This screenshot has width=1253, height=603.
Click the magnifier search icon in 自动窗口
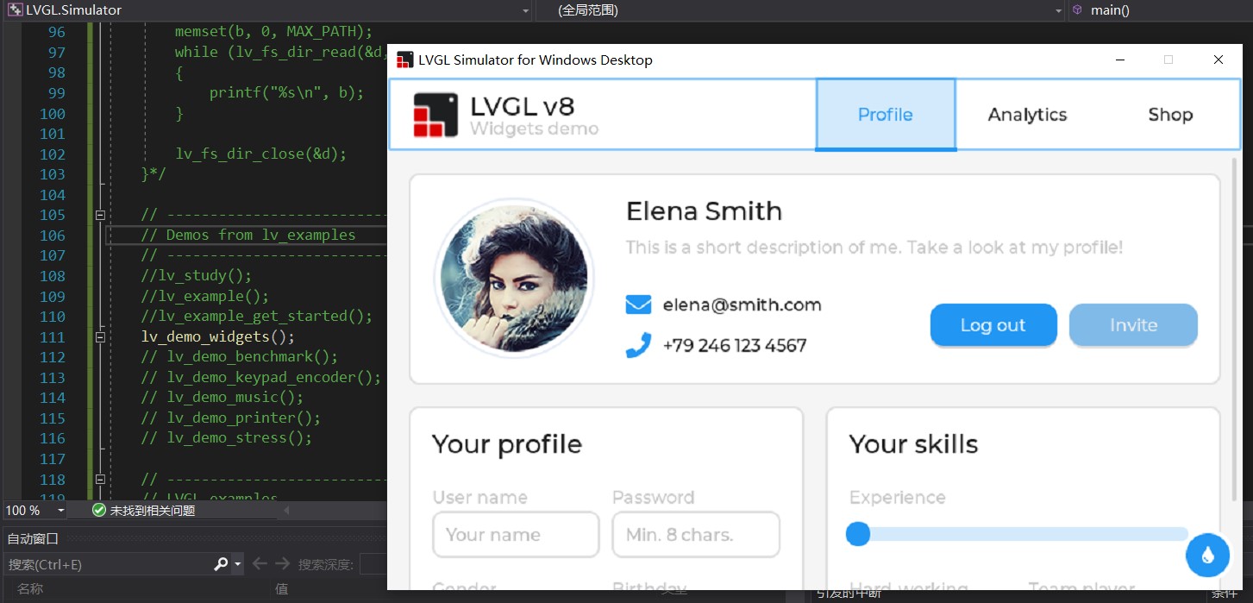coord(221,564)
